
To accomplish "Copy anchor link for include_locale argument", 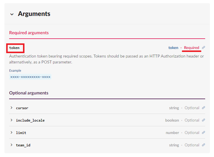I will tap(203, 120).
